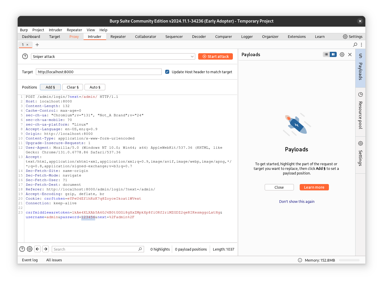Click the Don't show this again link

pyautogui.click(x=297, y=202)
